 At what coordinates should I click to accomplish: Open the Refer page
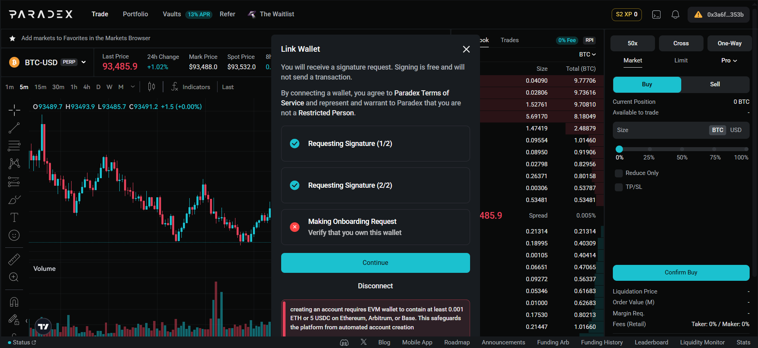[227, 14]
